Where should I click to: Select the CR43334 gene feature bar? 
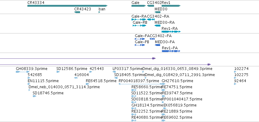pos(67,6)
